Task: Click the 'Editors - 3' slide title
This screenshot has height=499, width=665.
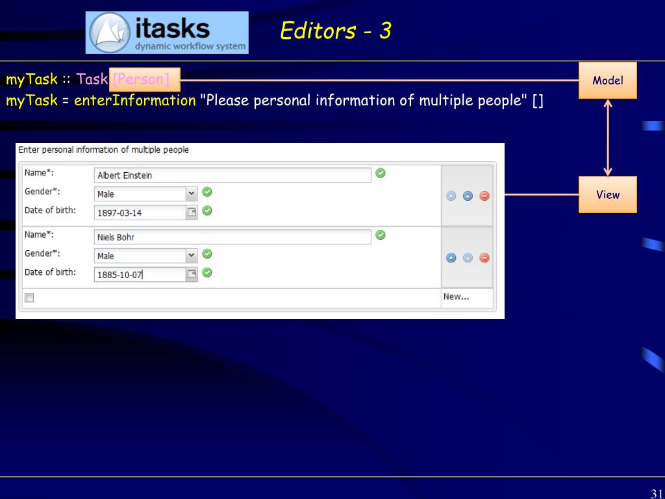Action: [x=336, y=31]
